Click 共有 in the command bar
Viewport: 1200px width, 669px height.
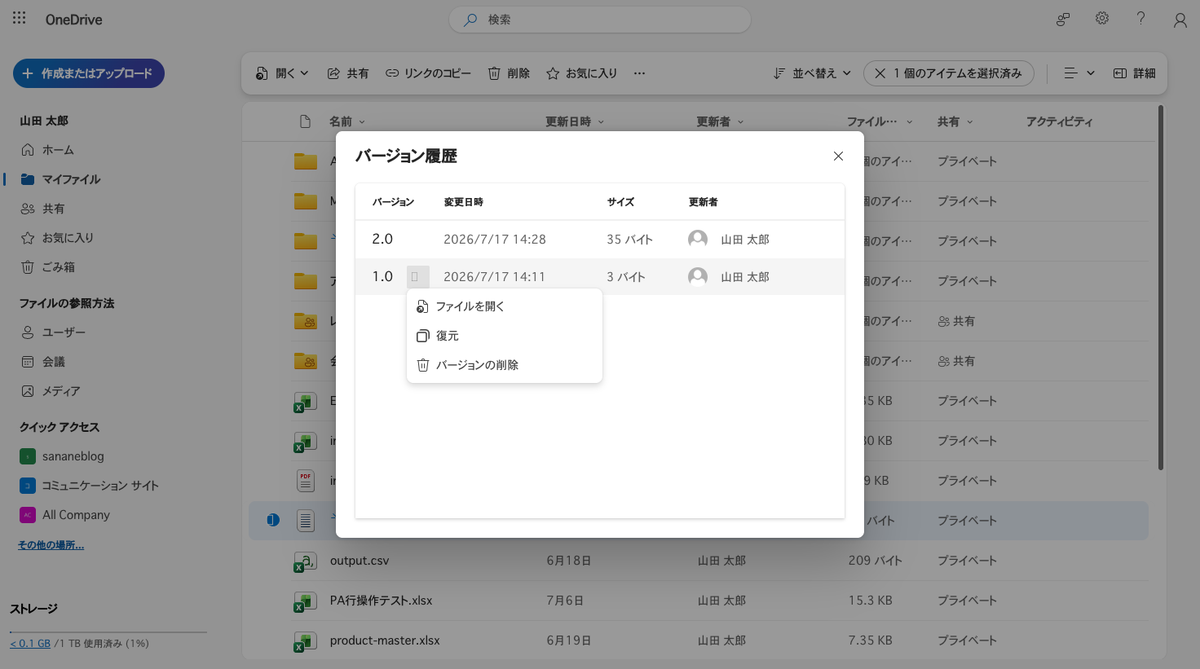point(348,73)
